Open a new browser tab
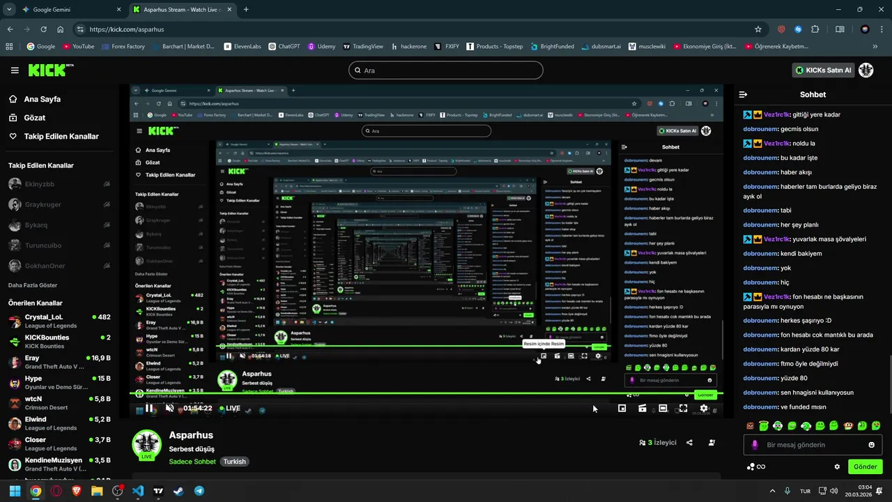This screenshot has width=892, height=502. click(x=246, y=10)
